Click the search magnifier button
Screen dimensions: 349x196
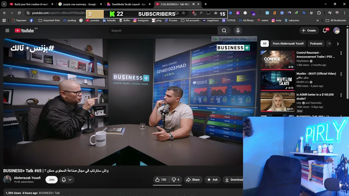pyautogui.click(x=224, y=30)
